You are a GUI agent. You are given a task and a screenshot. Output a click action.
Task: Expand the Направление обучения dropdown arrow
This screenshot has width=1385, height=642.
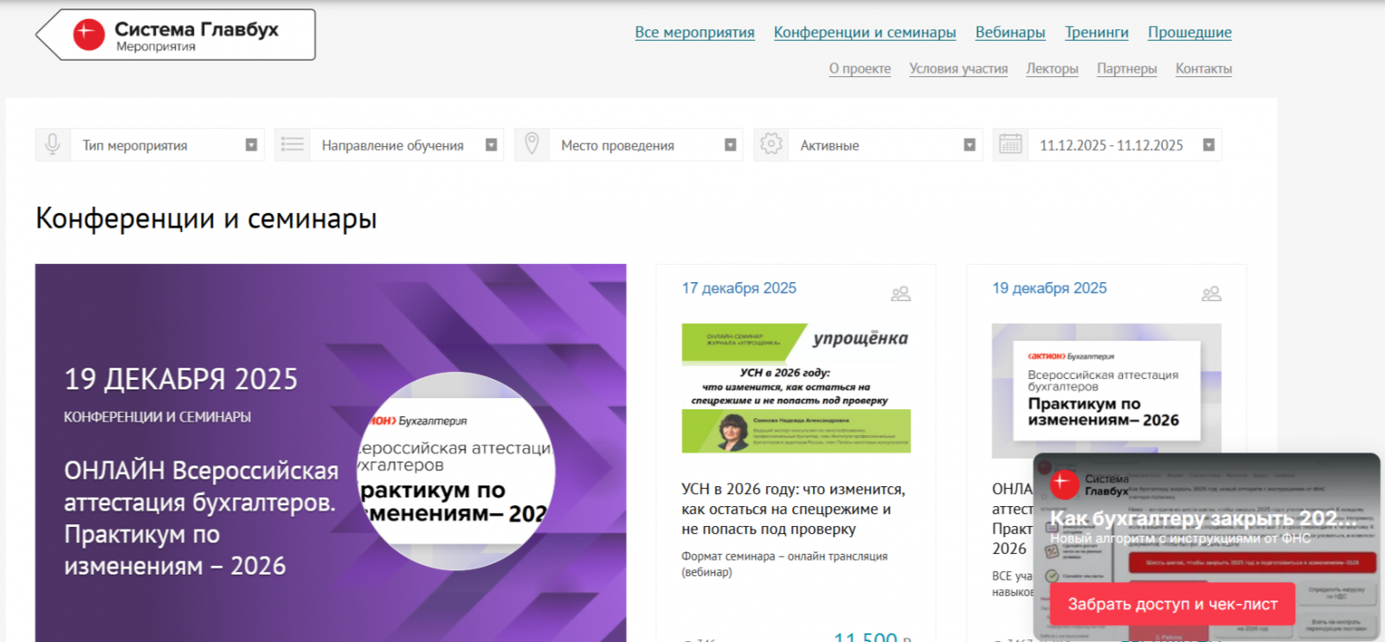click(491, 145)
